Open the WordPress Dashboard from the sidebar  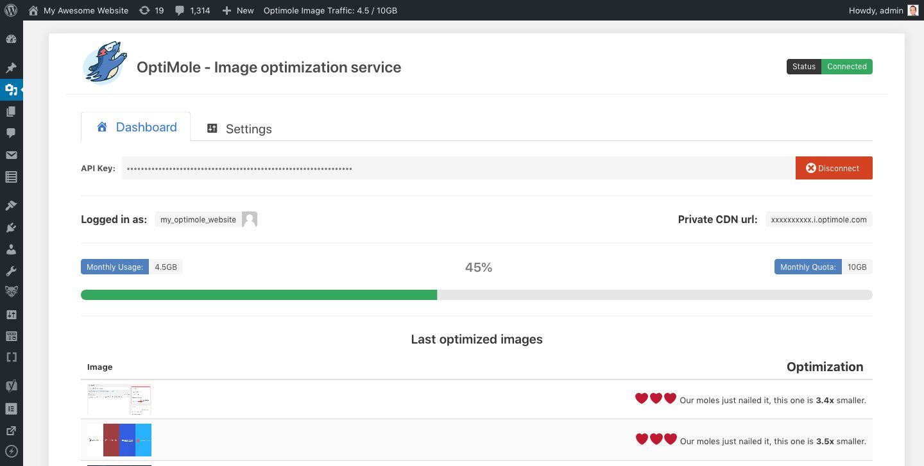pos(11,38)
